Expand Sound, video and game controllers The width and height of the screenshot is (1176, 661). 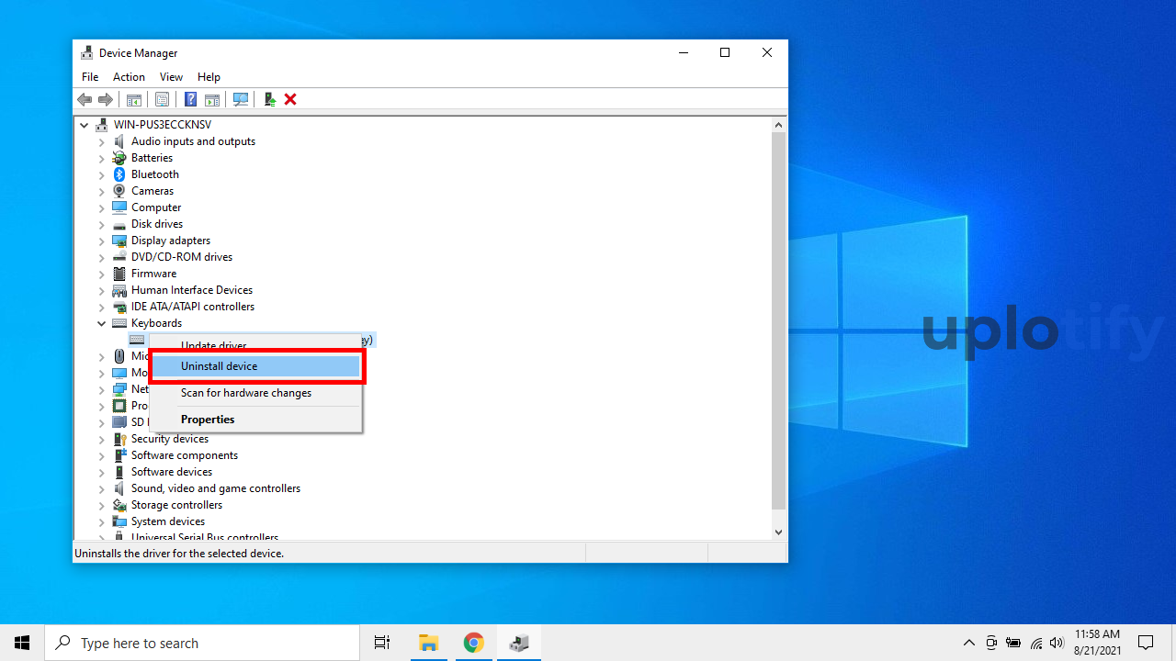pos(102,488)
